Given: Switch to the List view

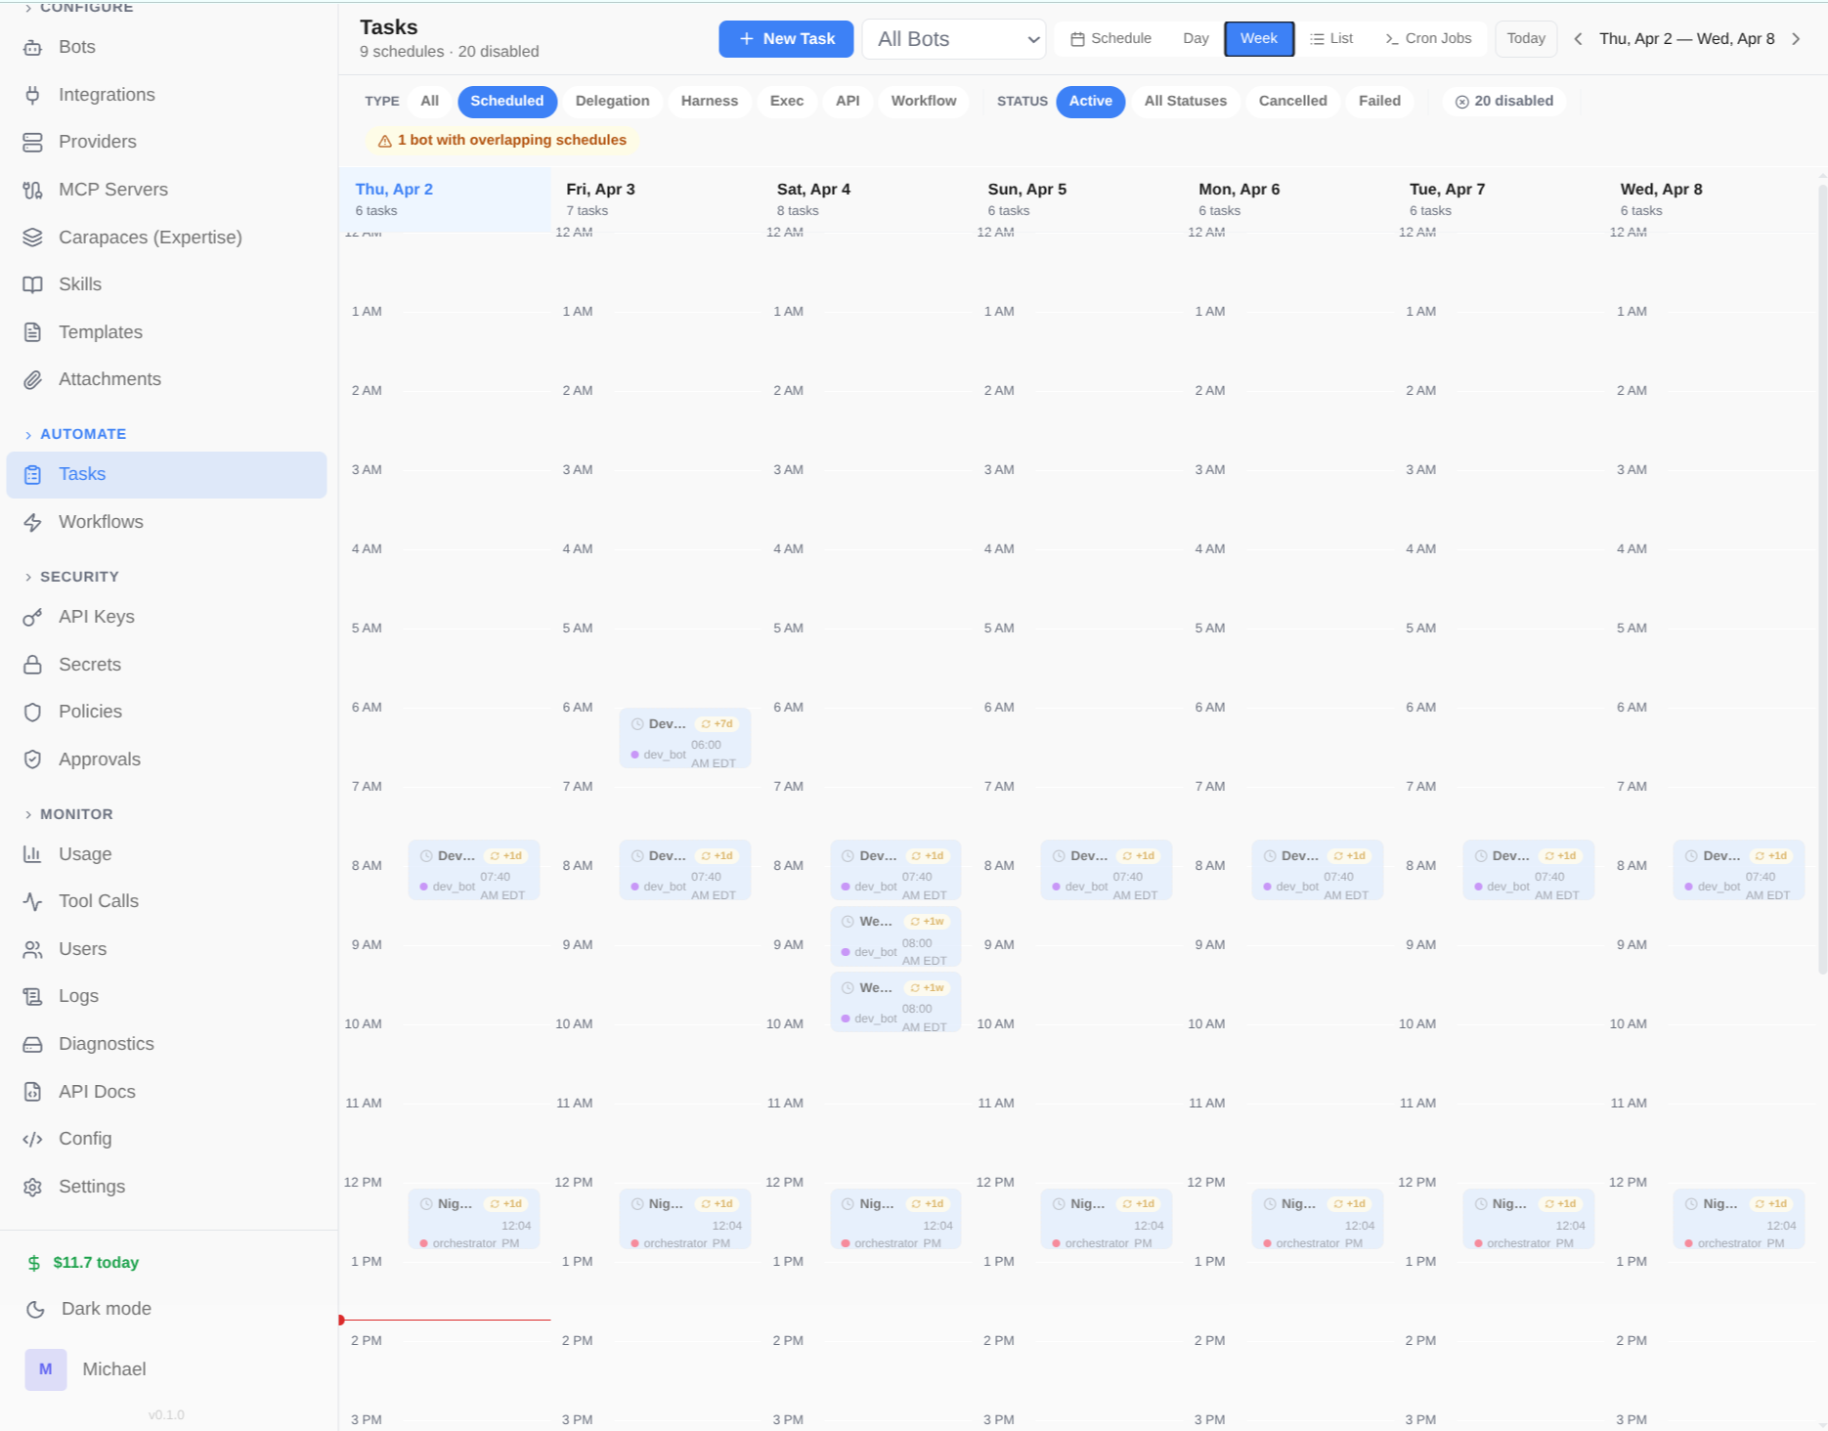Looking at the screenshot, I should 1330,38.
